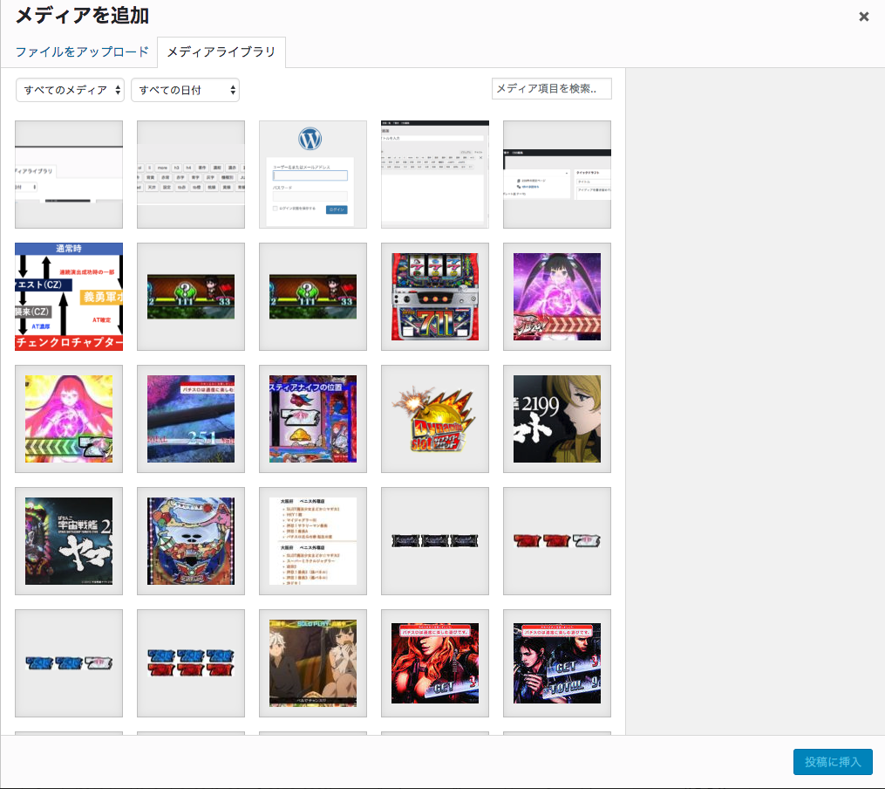
Task: Choose the 宇宙戦艦ヤマト machine thumbnail
Action: [x=69, y=541]
